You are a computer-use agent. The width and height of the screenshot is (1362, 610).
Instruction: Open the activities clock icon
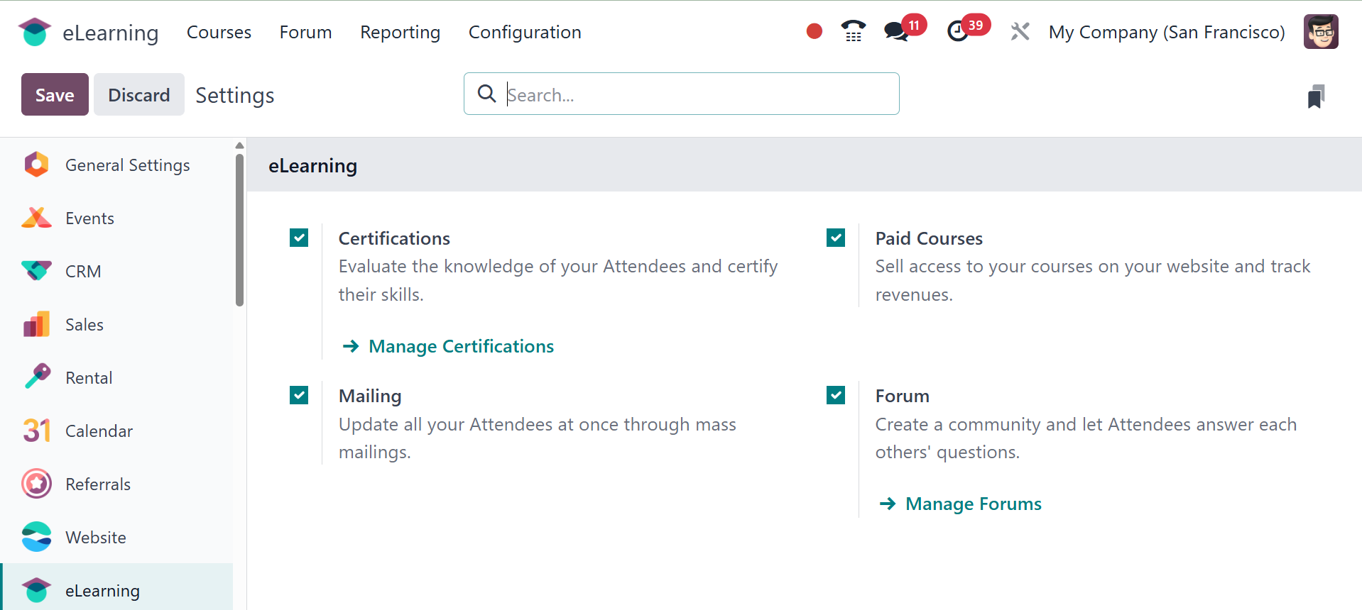(x=958, y=31)
